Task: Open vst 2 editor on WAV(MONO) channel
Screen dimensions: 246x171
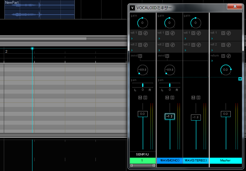Action: (x=172, y=45)
